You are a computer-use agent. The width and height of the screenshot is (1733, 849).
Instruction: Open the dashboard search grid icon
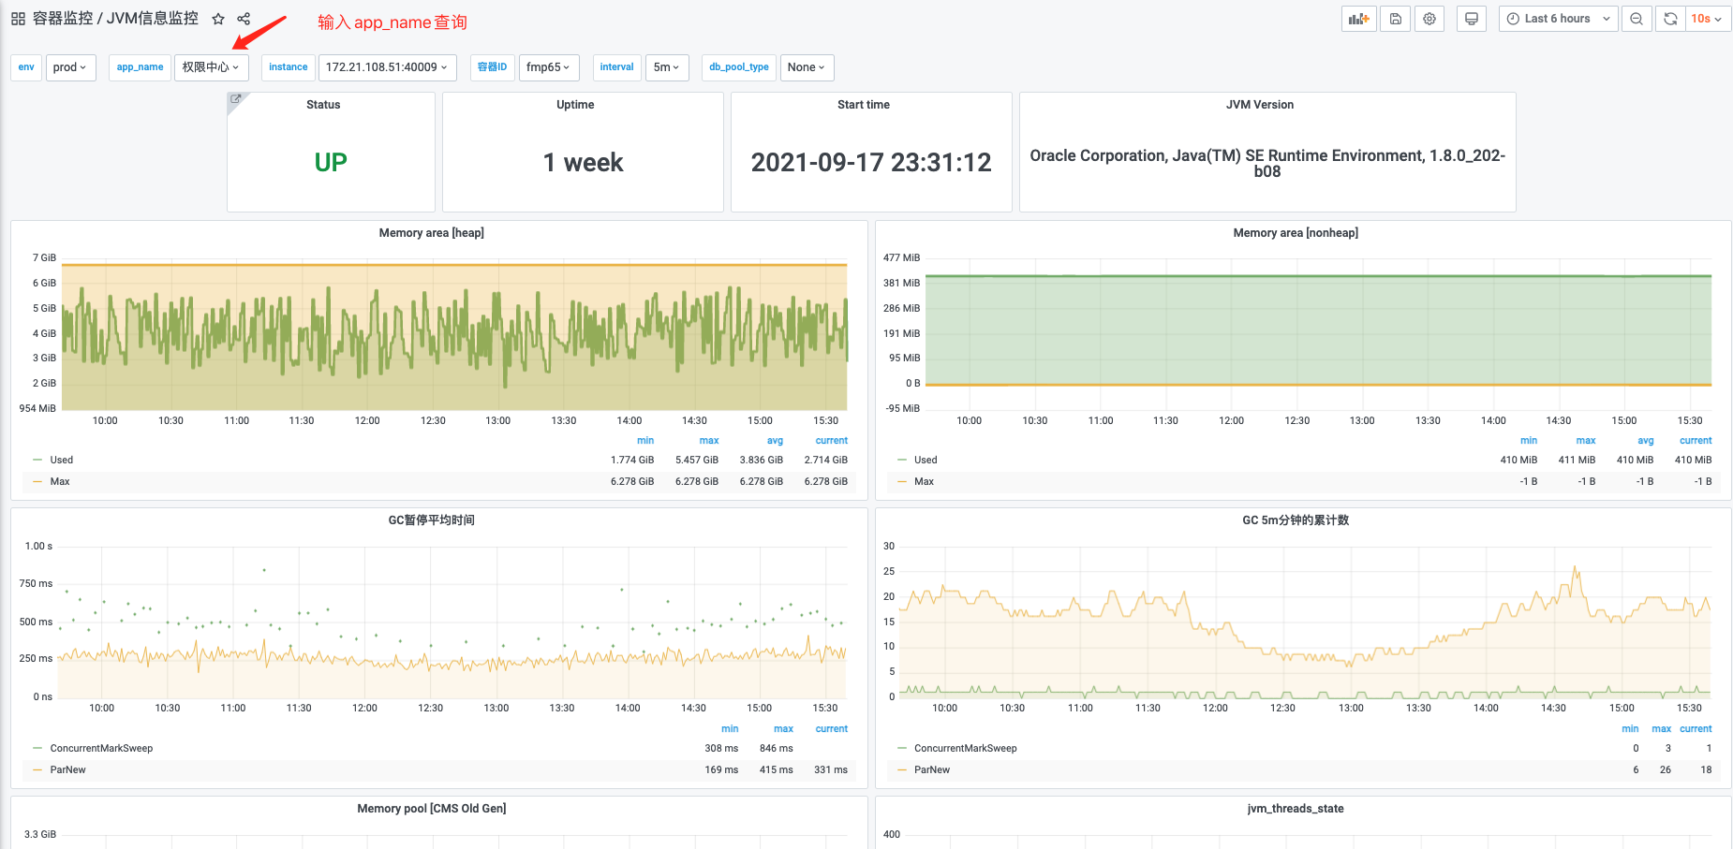point(18,19)
